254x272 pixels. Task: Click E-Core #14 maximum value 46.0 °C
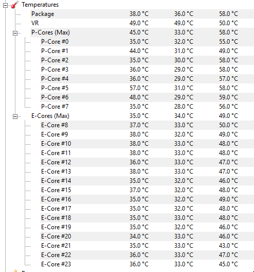tap(228, 181)
